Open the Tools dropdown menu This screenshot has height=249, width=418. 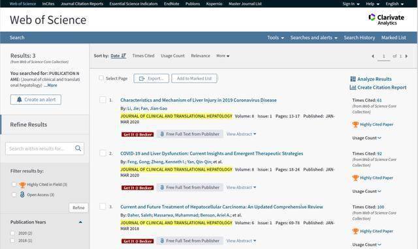276,38
